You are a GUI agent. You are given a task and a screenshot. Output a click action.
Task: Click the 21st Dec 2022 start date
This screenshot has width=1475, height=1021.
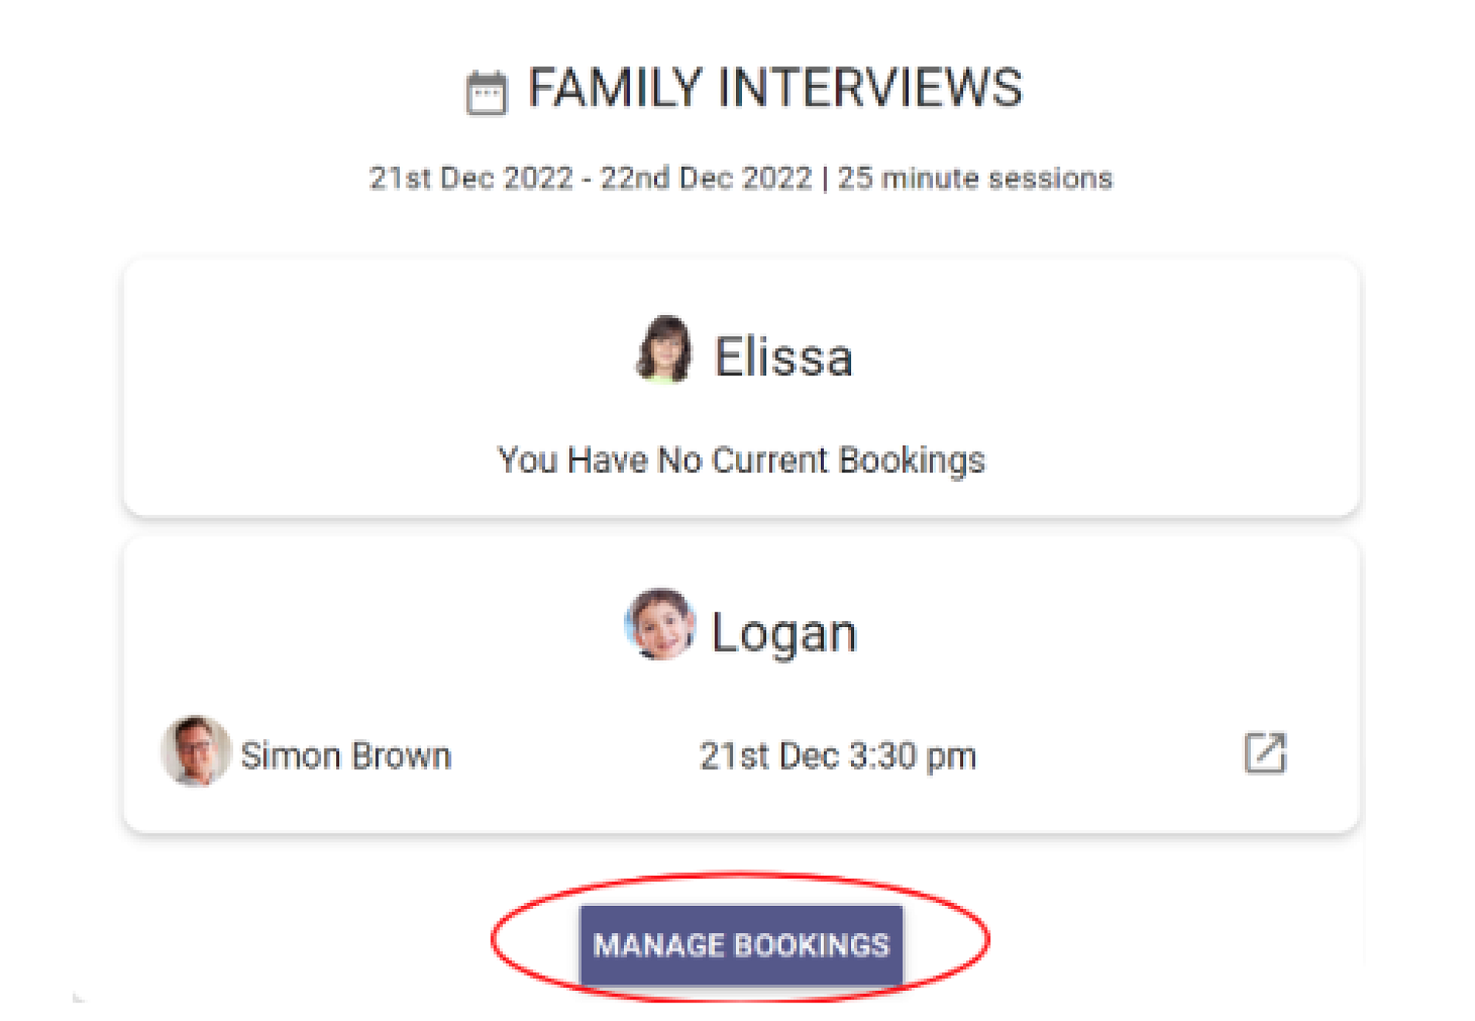471,179
